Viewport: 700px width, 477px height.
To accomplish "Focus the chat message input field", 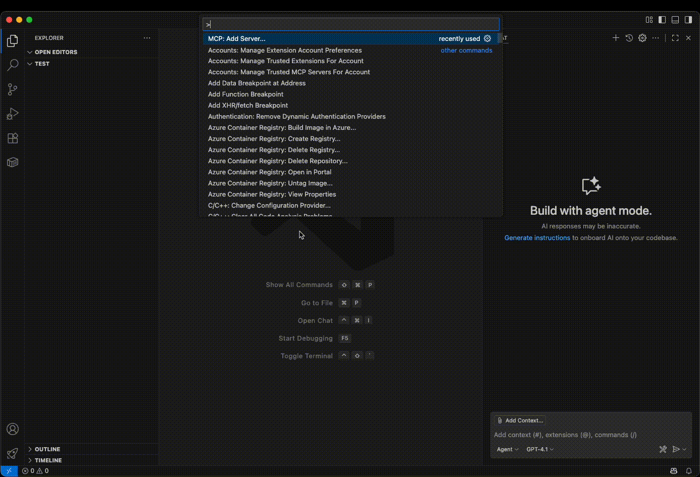I will pos(590,435).
